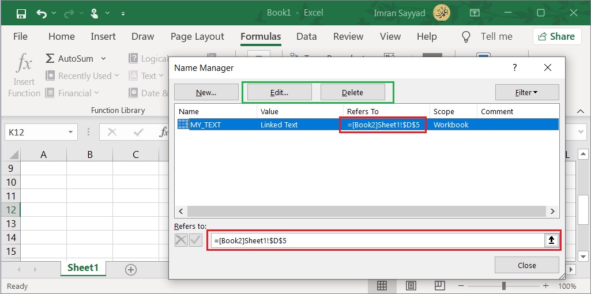The image size is (591, 294).
Task: Select the Formulas tab
Action: tap(261, 36)
